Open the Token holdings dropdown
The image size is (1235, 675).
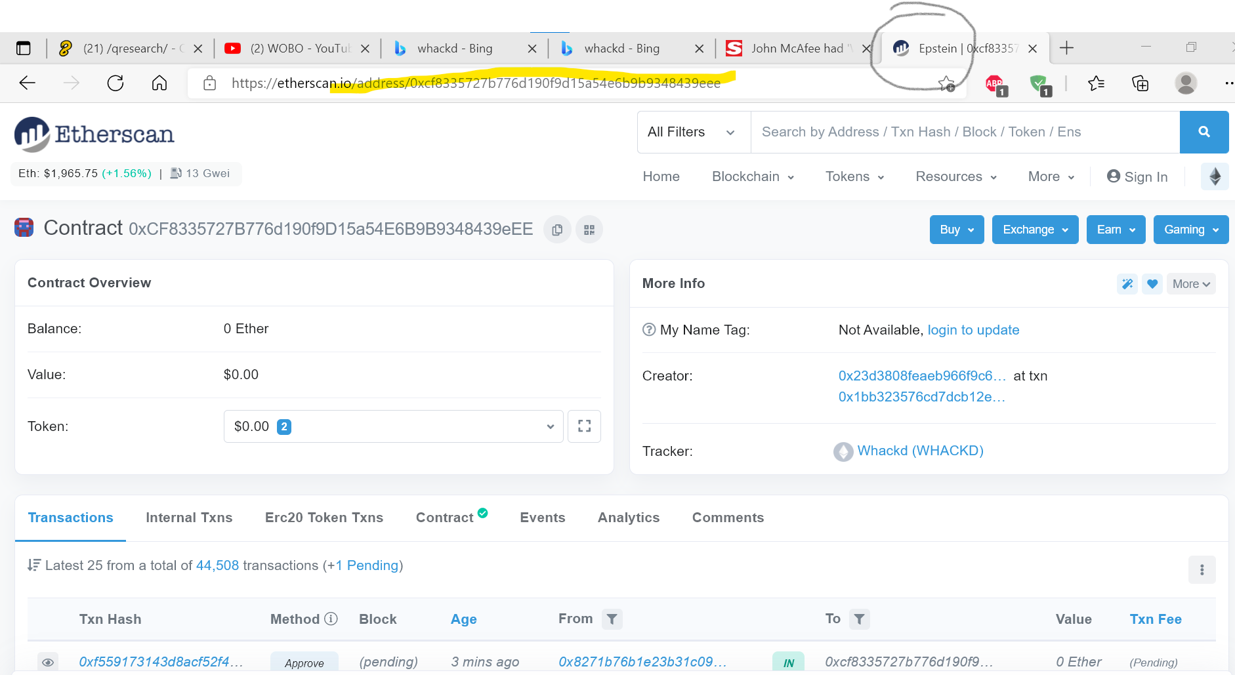click(394, 426)
